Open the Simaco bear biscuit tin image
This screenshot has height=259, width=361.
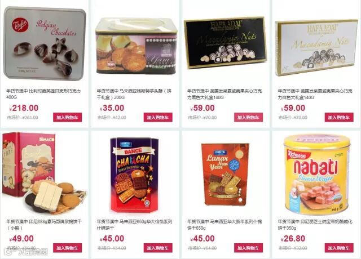pos(44,173)
